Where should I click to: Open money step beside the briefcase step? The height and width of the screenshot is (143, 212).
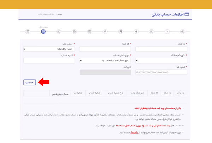(x=59, y=32)
